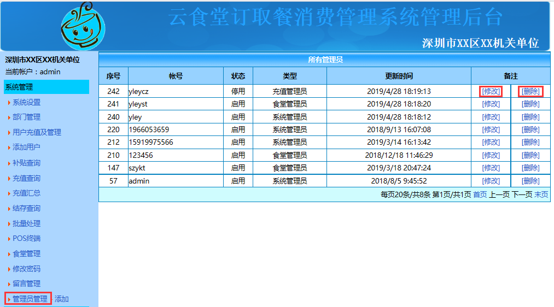Open 系统设置 in the sidebar
Viewport: 554px width, 307px height.
26,102
